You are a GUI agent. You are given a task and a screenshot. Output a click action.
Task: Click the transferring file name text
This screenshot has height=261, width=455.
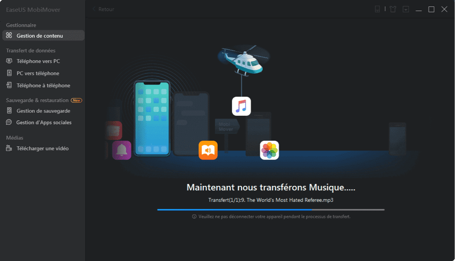271,200
